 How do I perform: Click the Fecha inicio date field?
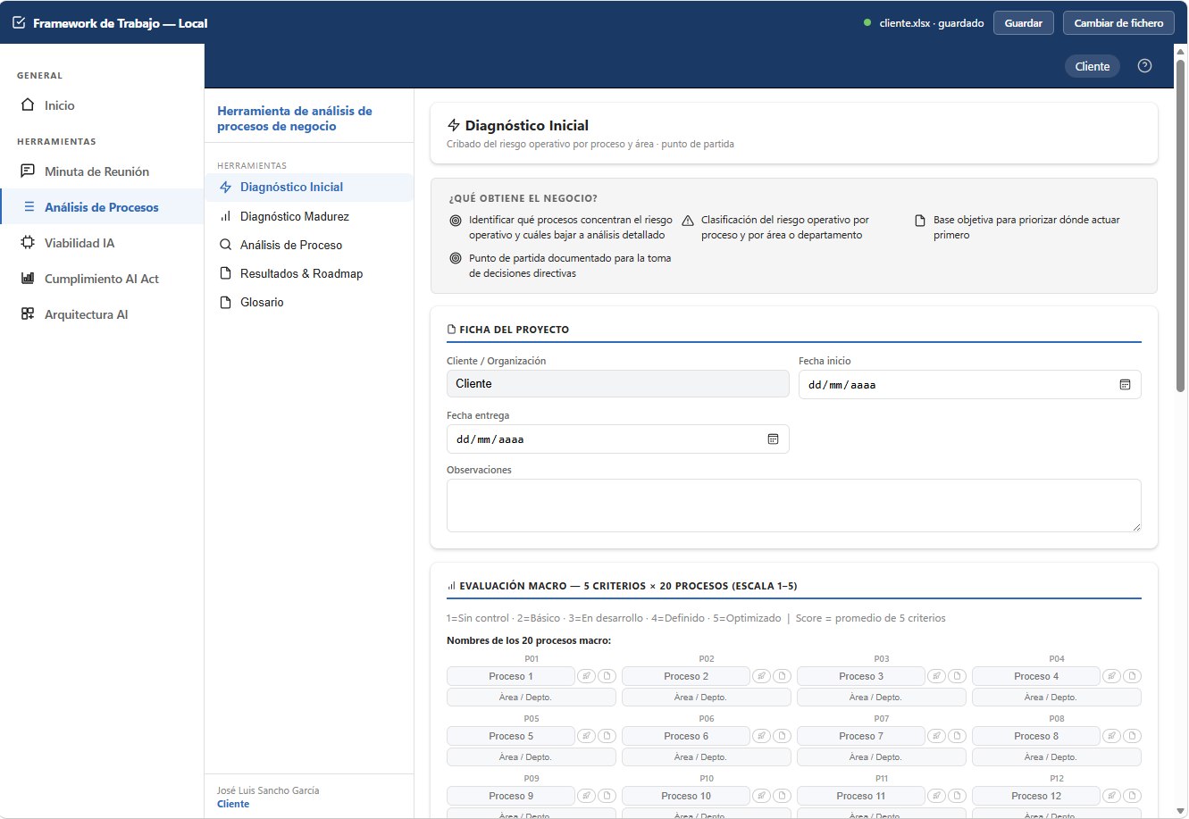[969, 384]
